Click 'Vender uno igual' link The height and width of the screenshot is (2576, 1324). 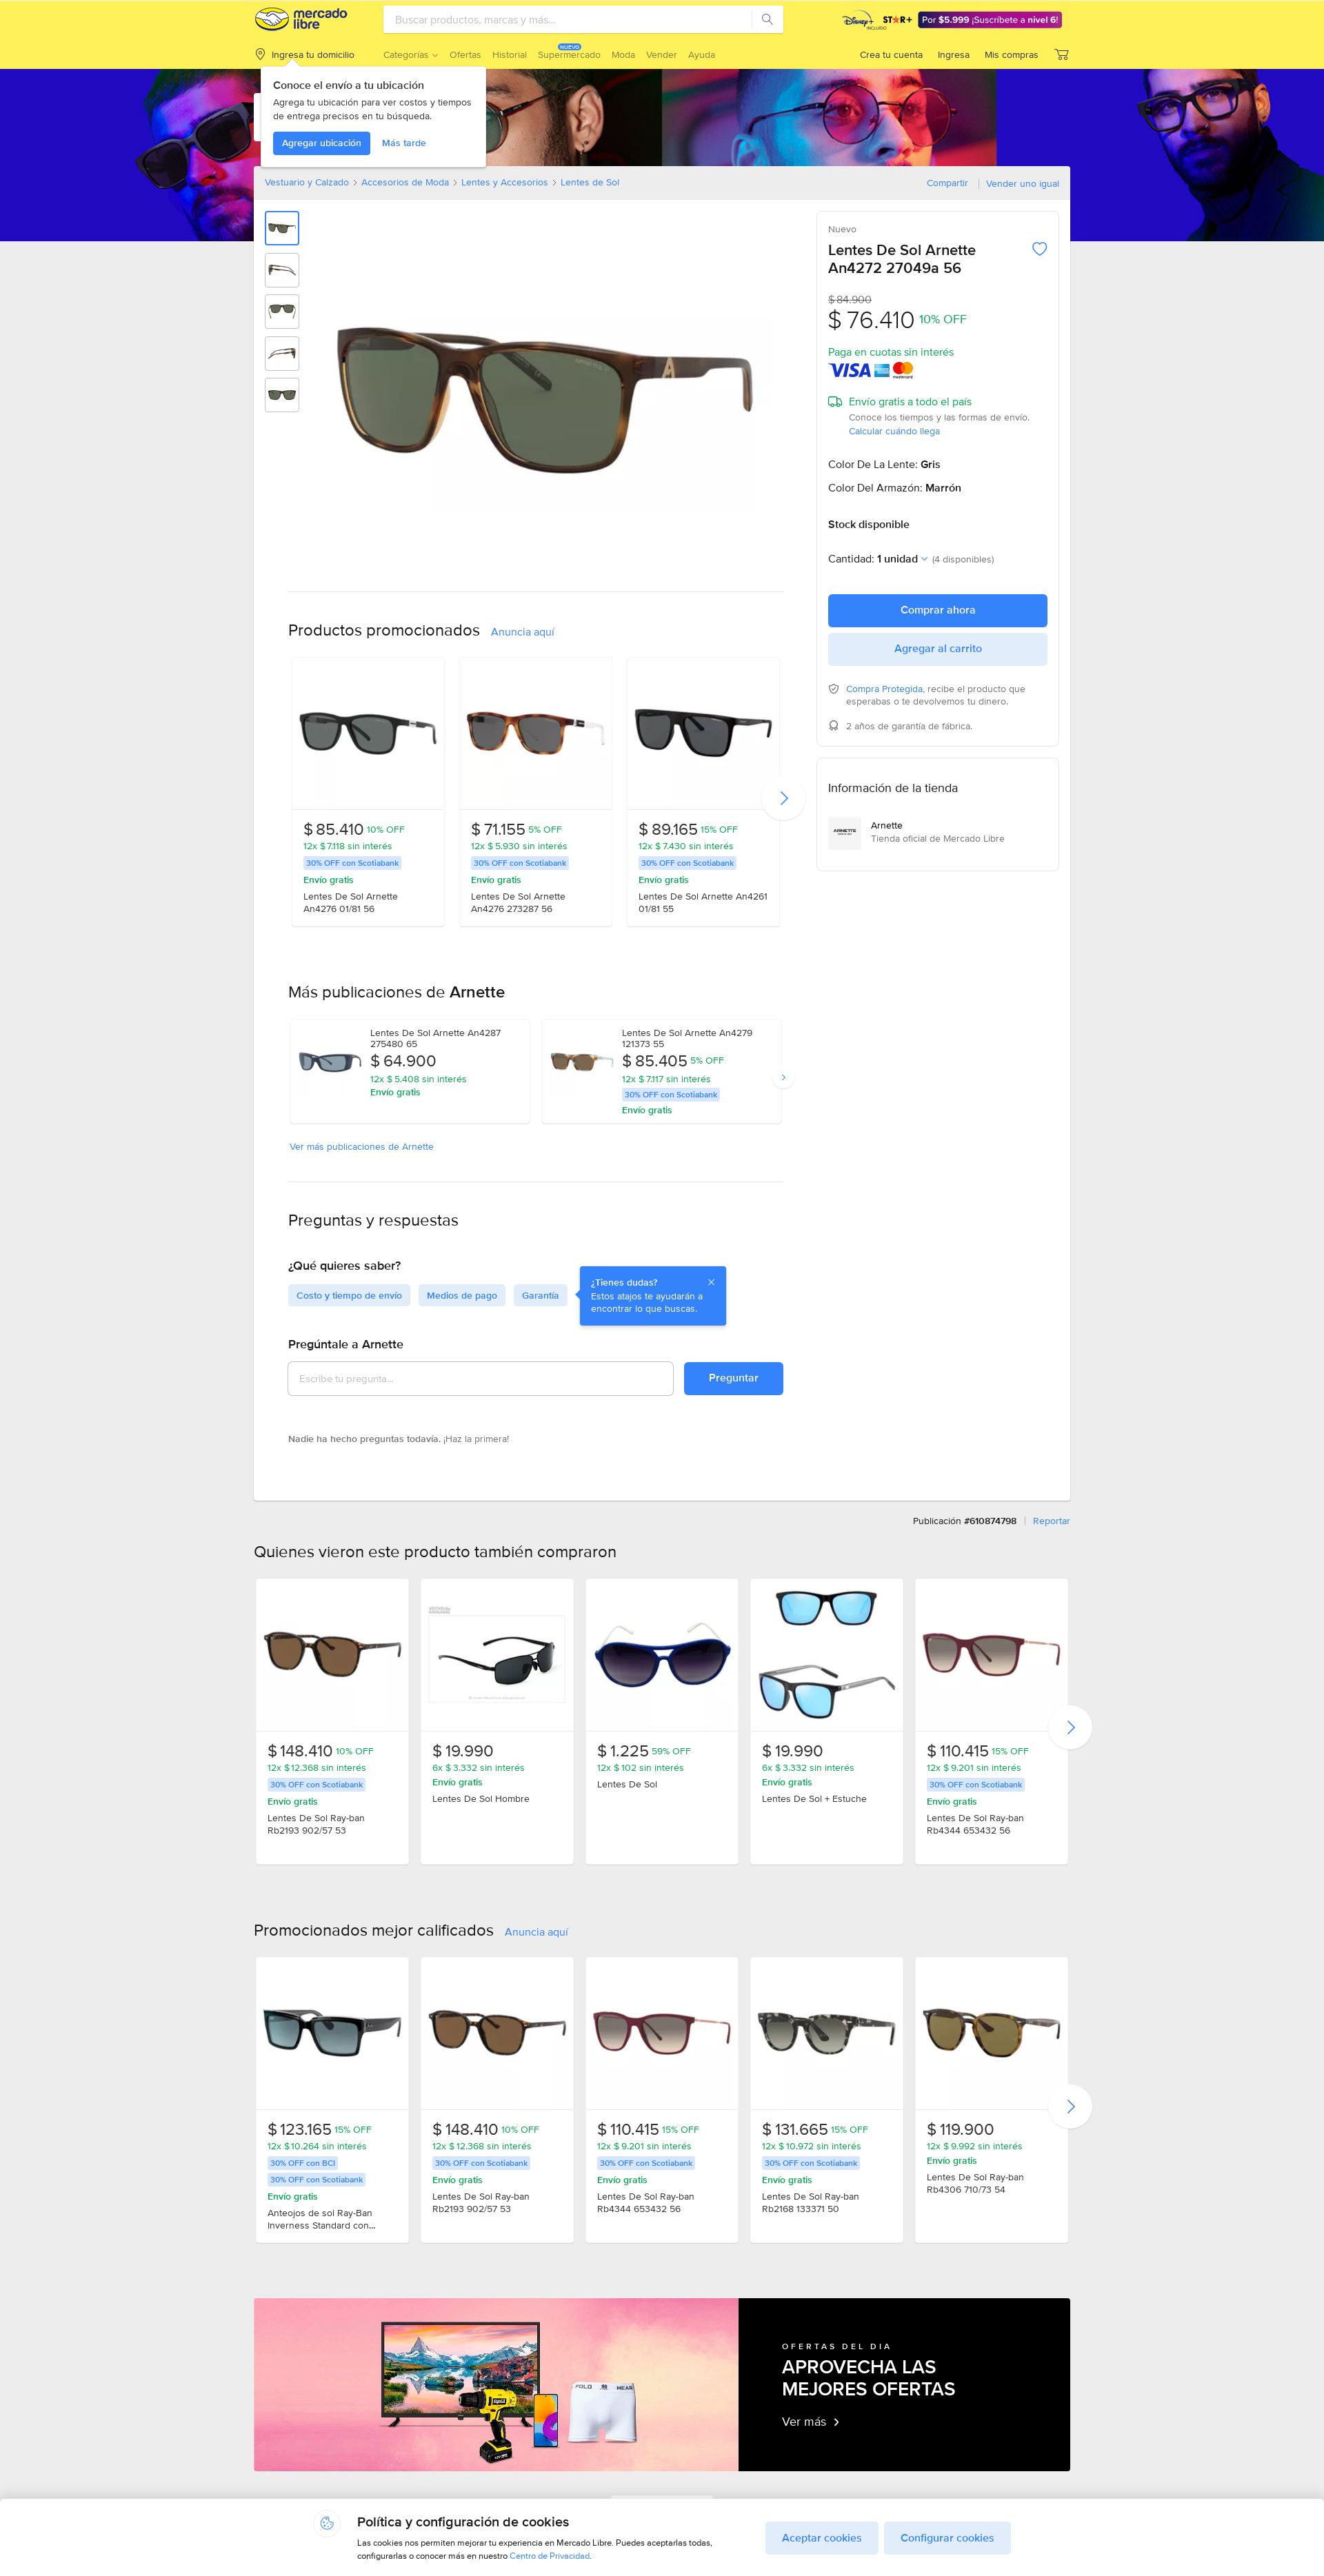1022,184
